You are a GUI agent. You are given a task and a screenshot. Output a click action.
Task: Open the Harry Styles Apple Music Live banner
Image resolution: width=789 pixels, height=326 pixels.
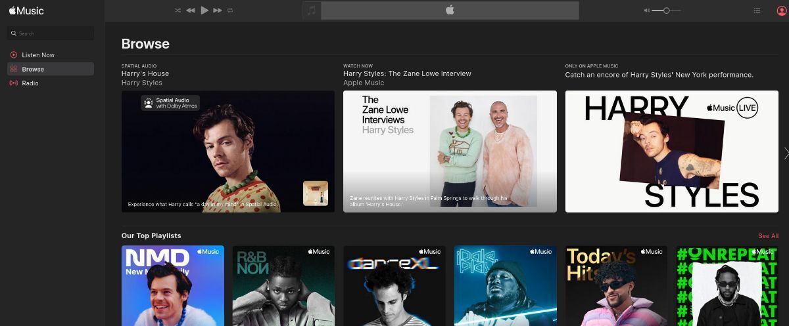(672, 152)
